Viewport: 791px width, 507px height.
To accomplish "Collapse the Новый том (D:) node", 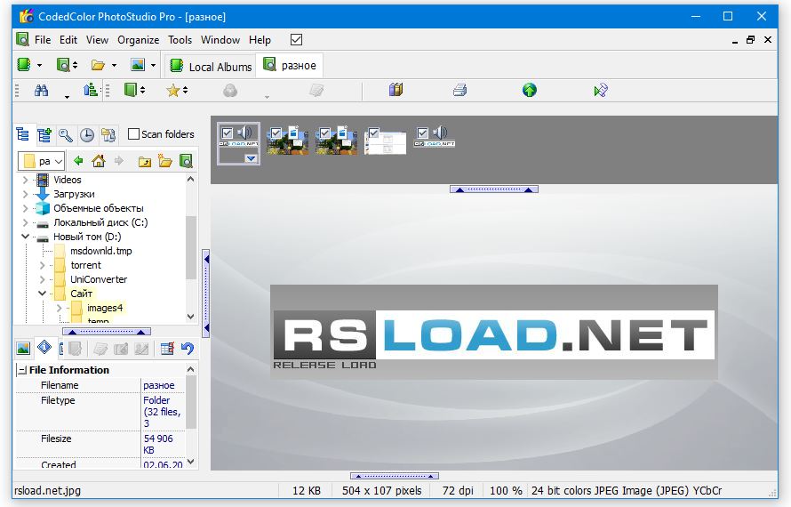I will [25, 237].
